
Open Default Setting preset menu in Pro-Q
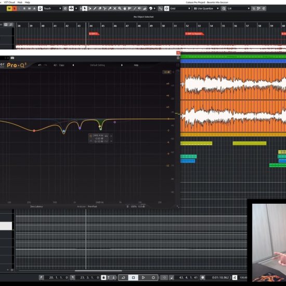point(97,65)
